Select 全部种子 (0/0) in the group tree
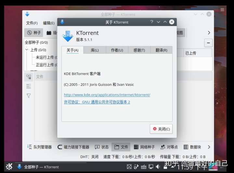 point(36,42)
